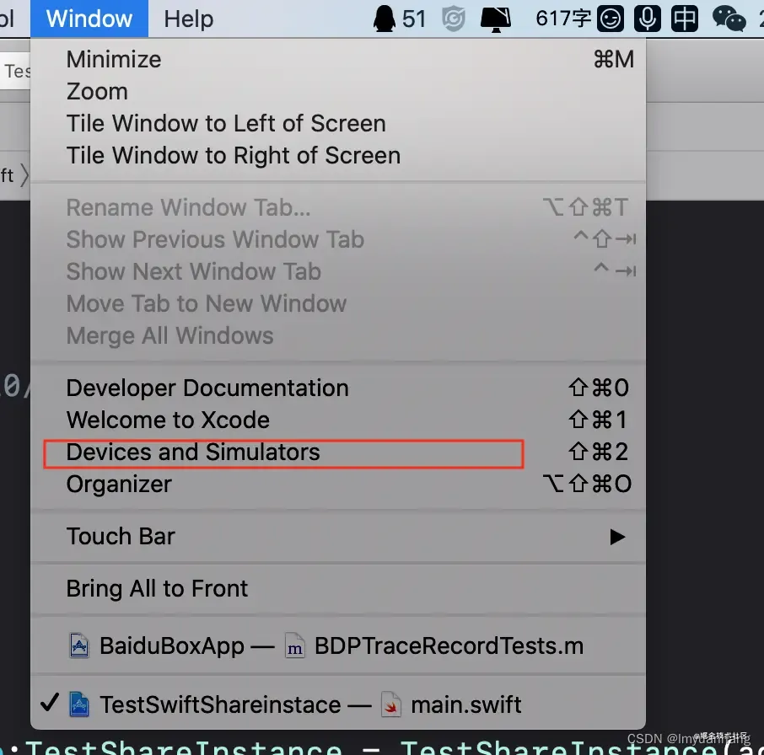Click the ⌥⇧⌘O shortcut beside Organizer
This screenshot has width=764, height=755.
pyautogui.click(x=587, y=484)
